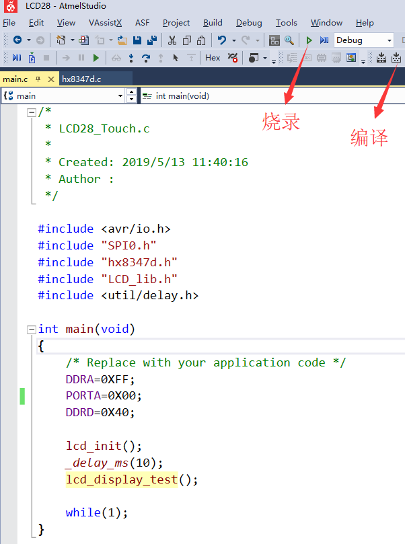Open the New Project dropdown arrow
405x544 pixels.
click(x=73, y=40)
